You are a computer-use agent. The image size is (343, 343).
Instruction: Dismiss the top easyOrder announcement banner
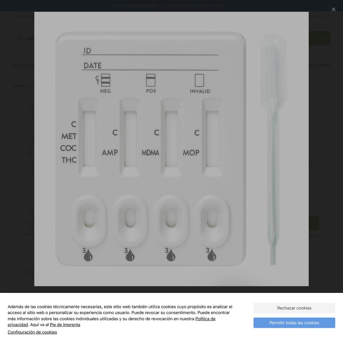pos(328,5)
